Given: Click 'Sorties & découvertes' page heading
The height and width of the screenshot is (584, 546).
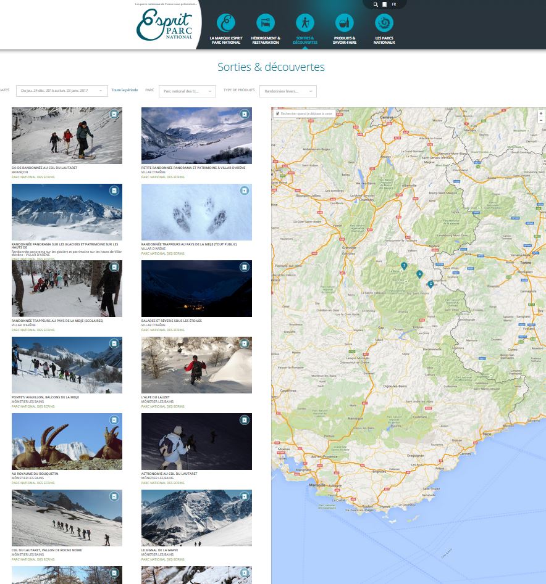Looking at the screenshot, I should click(x=271, y=67).
